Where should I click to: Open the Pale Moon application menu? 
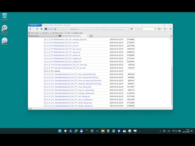(35, 25)
